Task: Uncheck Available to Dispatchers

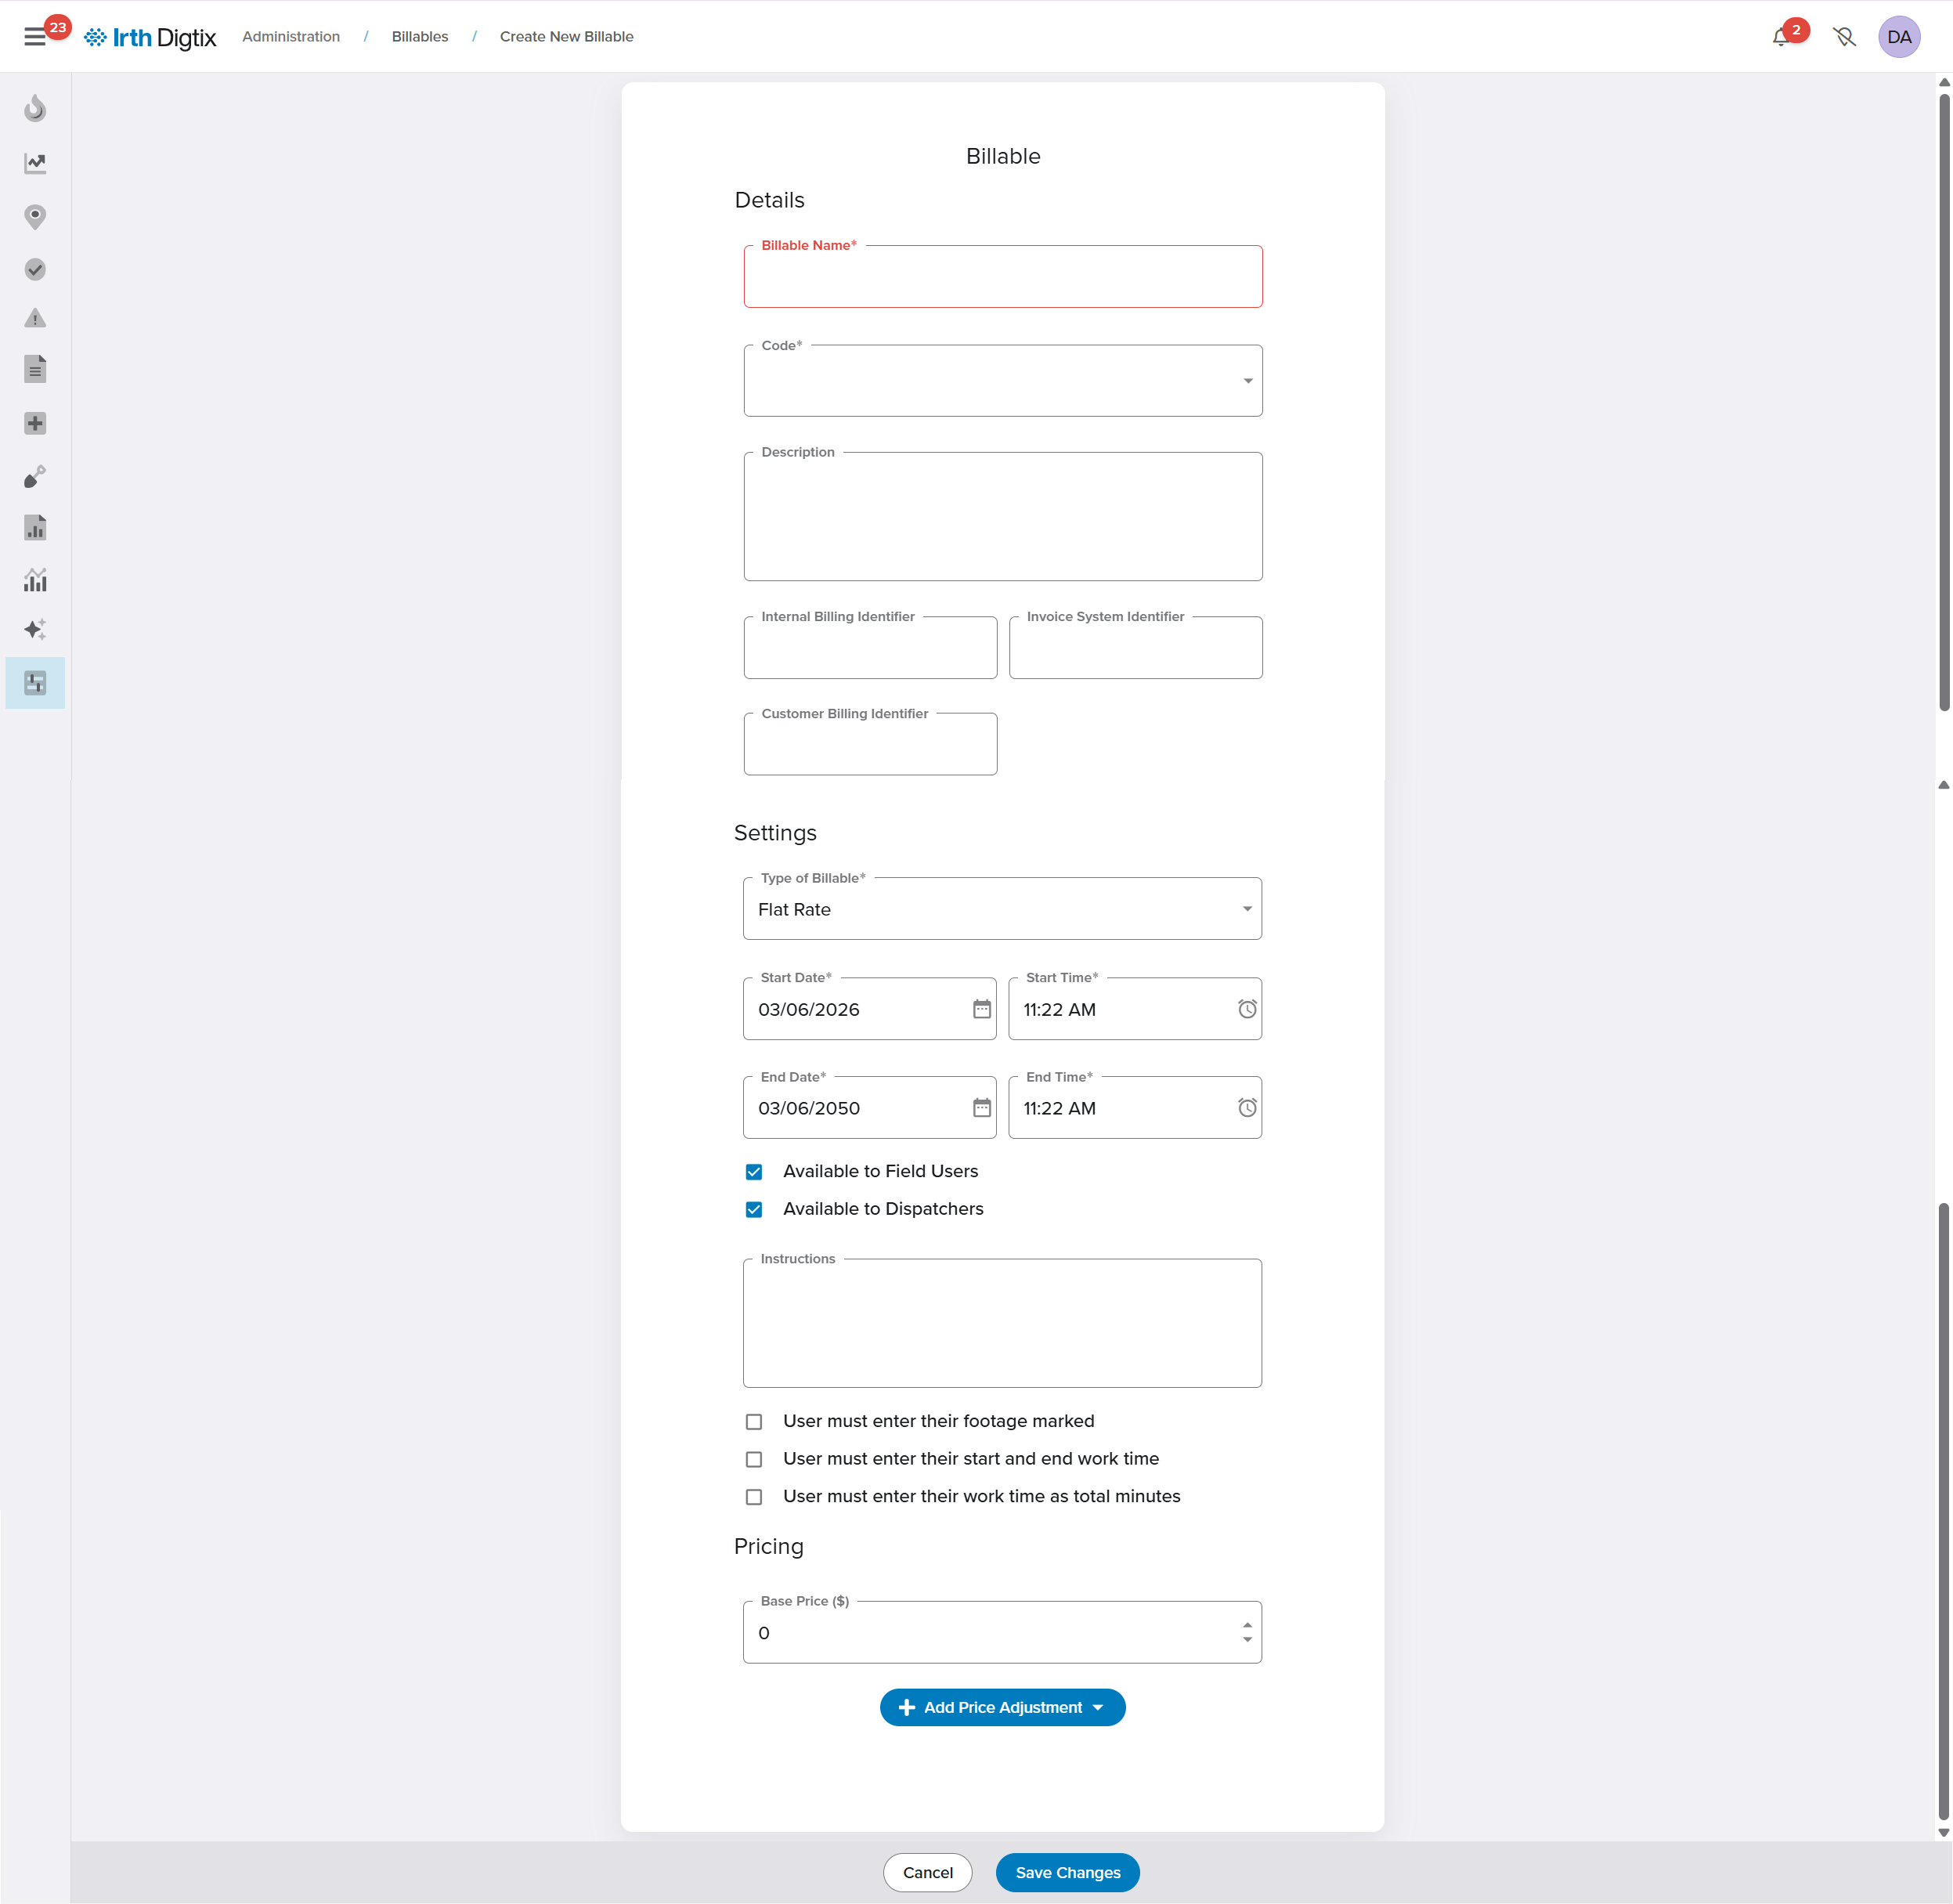Action: (754, 1210)
